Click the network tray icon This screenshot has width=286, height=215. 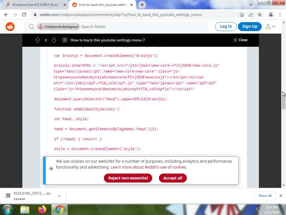[x=258, y=209]
